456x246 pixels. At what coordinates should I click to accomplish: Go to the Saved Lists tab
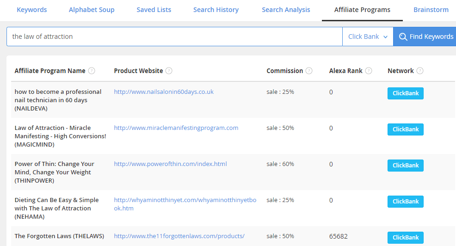154,10
